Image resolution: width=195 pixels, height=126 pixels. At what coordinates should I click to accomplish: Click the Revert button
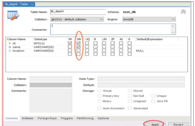(178, 124)
